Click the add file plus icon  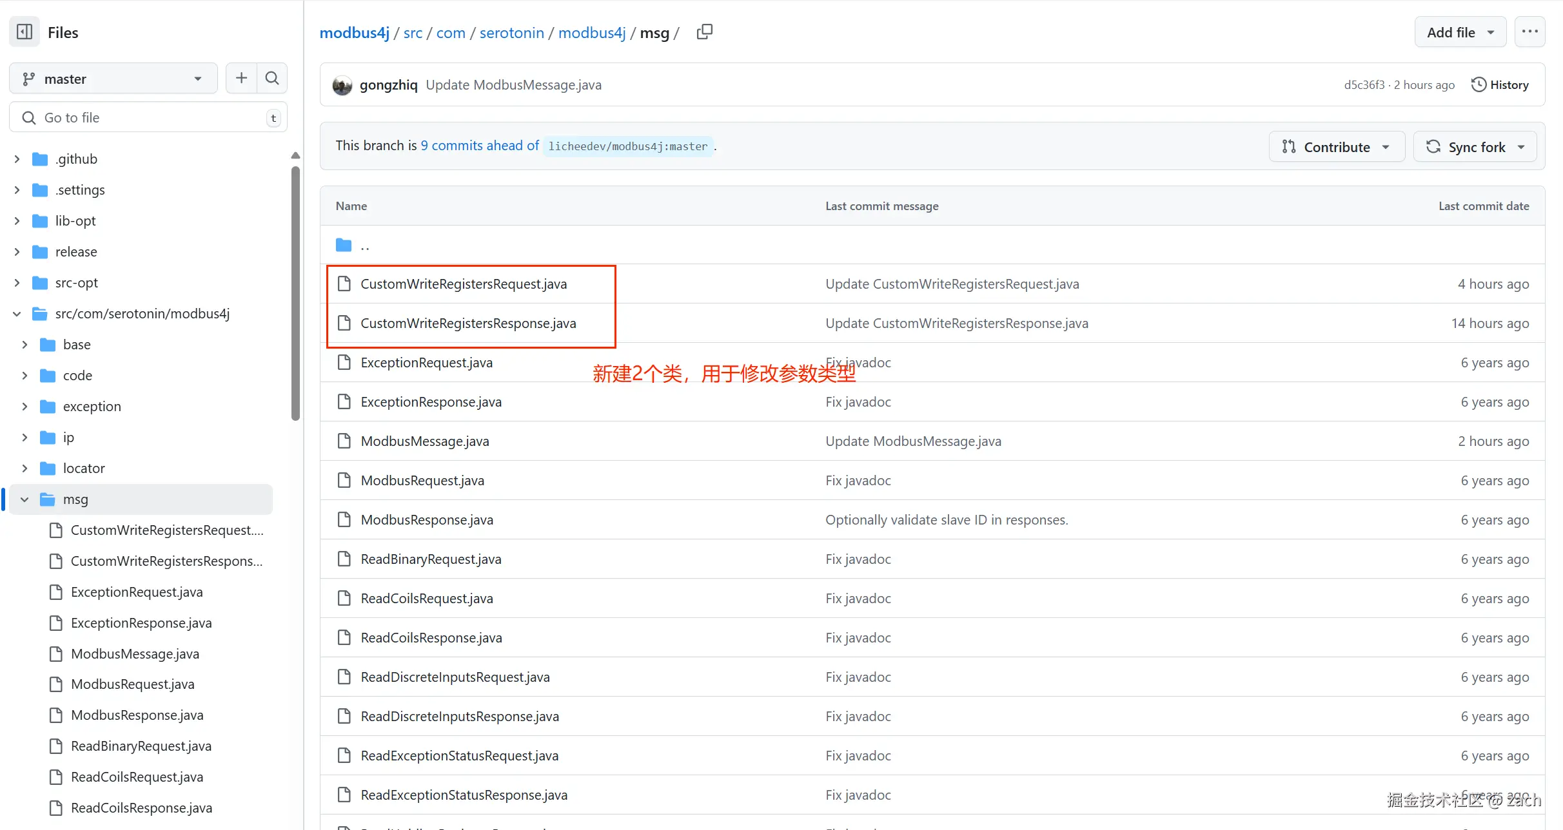(241, 79)
